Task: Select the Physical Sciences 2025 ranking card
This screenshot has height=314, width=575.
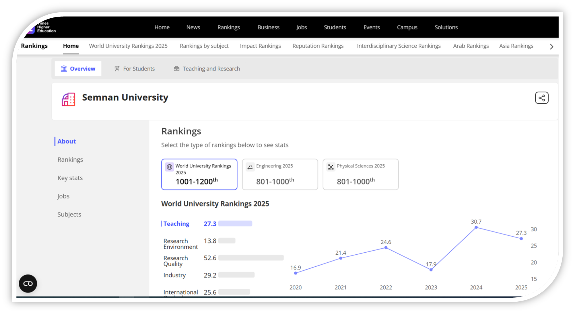Action: coord(360,174)
